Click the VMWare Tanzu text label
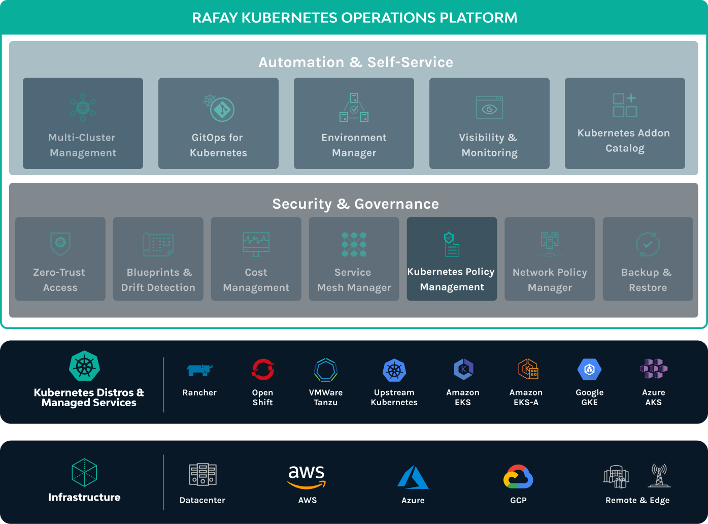The image size is (708, 524). pos(326,398)
